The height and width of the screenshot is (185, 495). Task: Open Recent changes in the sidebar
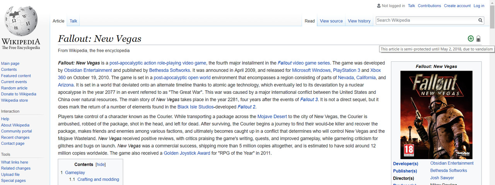click(x=15, y=137)
